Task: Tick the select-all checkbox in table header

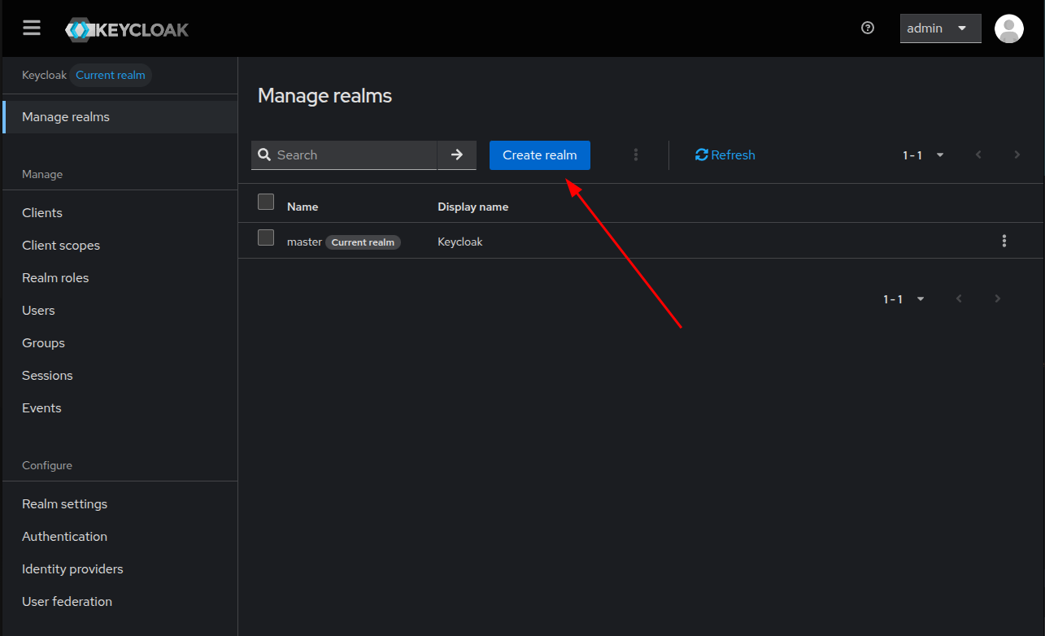Action: coord(266,202)
